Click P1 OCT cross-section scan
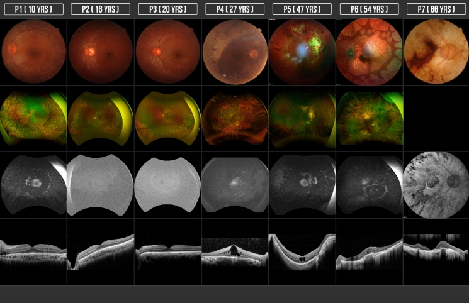This screenshot has height=303, width=469. coord(33,253)
